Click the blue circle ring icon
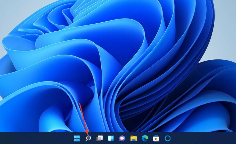Screen dimensions: 236x144 click(167, 138)
